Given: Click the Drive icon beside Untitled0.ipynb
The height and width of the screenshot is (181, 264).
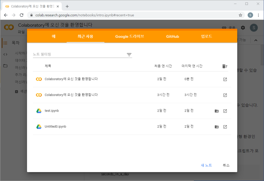Looking at the screenshot, I should [39, 126].
